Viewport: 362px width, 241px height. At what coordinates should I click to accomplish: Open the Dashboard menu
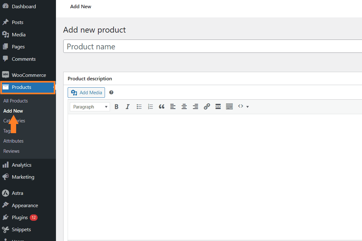(x=28, y=6)
